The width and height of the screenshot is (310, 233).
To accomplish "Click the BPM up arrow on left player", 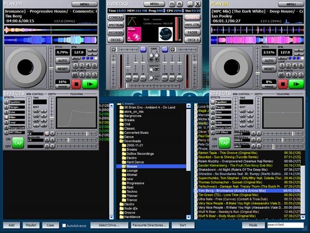I will (93, 50).
